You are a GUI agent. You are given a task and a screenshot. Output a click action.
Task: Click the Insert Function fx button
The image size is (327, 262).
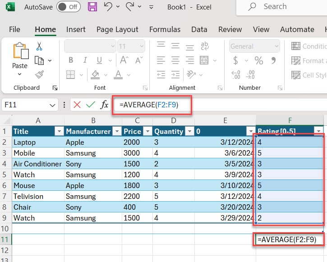[x=104, y=105]
